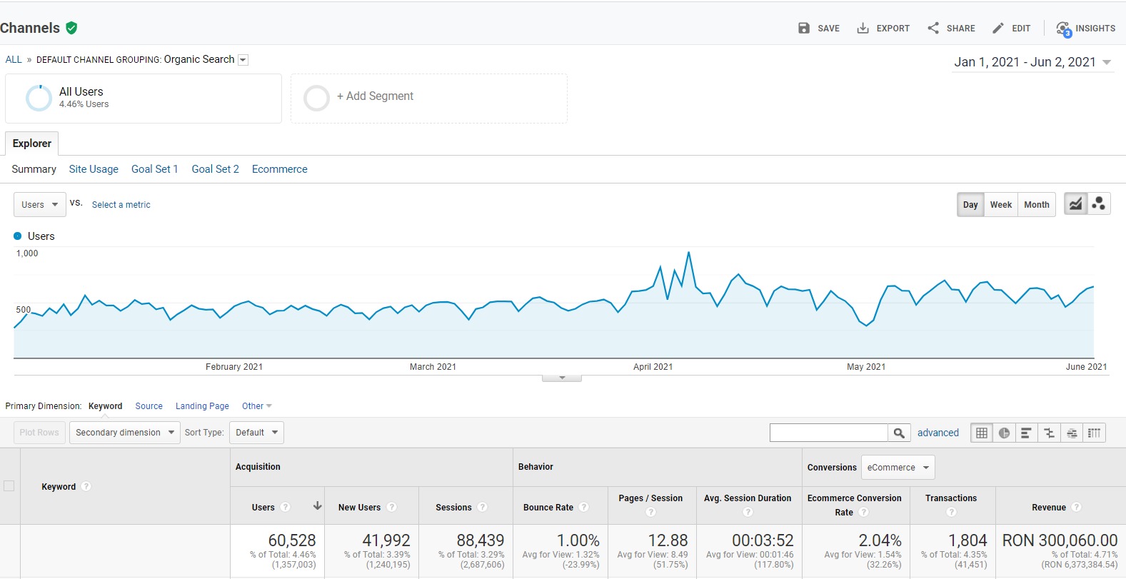Click the advanced filter link

(x=938, y=433)
